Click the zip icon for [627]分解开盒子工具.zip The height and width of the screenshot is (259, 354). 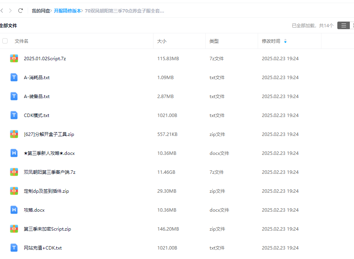click(x=14, y=134)
